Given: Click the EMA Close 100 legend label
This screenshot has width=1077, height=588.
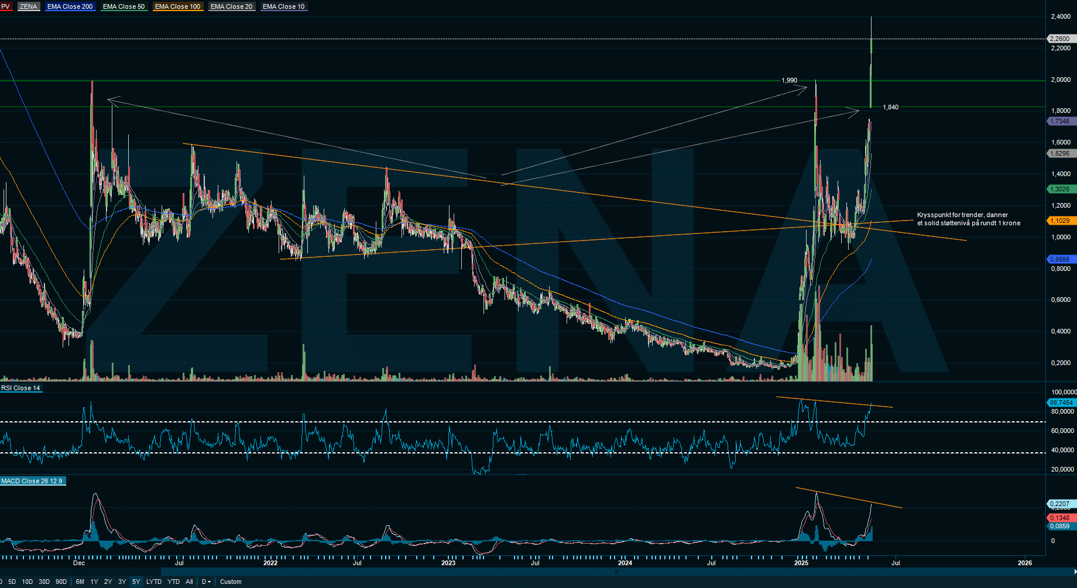Looking at the screenshot, I should coord(178,6).
